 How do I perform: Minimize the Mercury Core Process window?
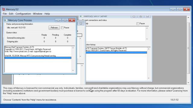(58, 20)
